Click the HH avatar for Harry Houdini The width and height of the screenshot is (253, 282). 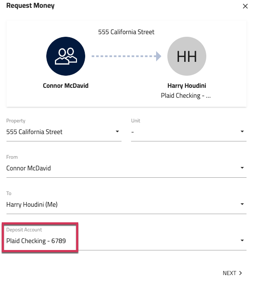coord(187,56)
